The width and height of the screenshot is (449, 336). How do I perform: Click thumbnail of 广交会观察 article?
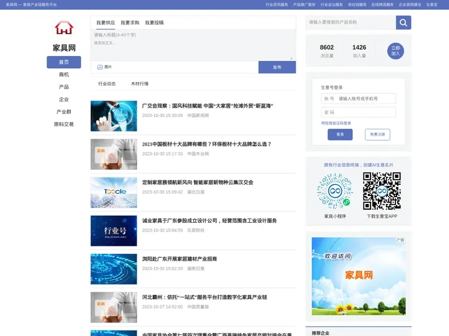point(113,116)
